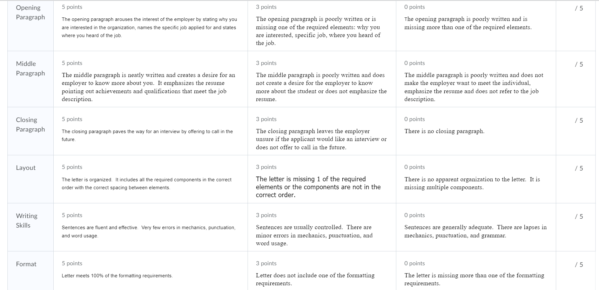The image size is (599, 290).
Task: Choose 5 points cell for Middle Paragraph
Action: [151, 79]
